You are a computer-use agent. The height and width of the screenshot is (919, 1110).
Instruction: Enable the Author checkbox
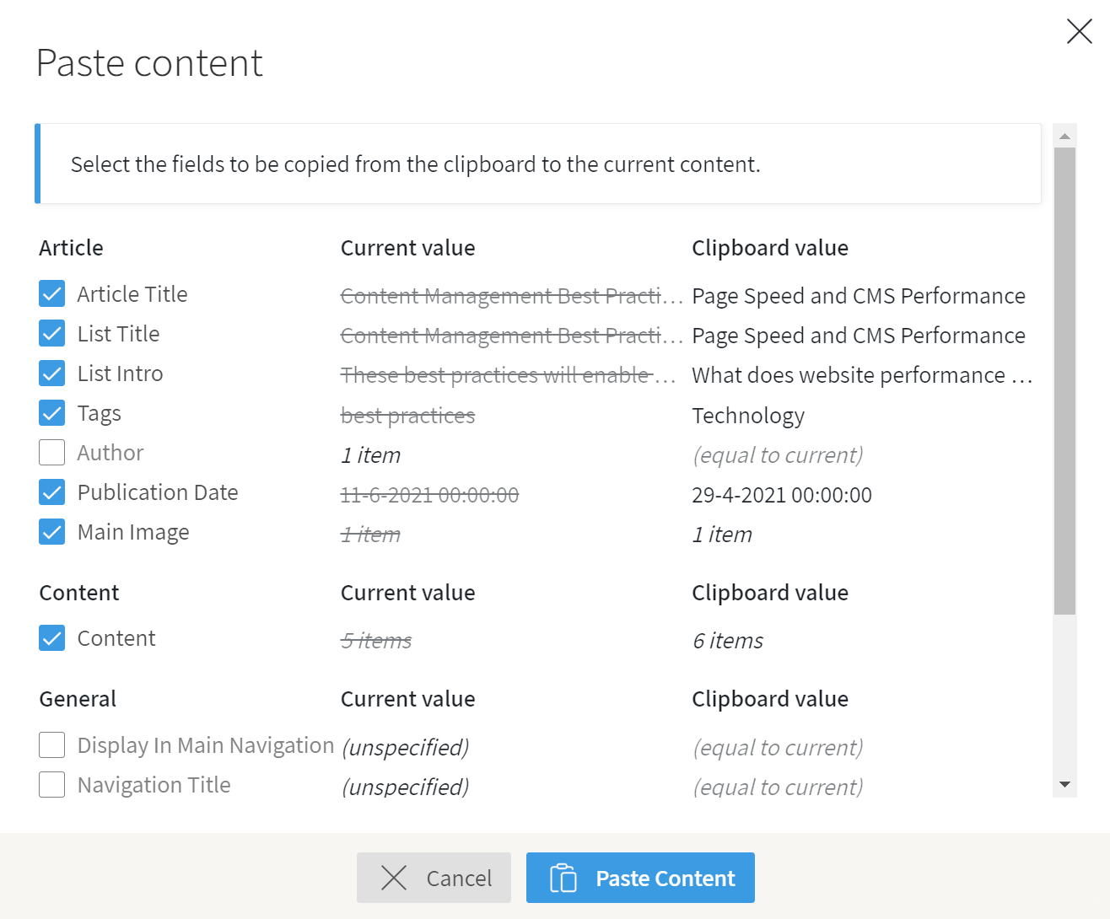(x=52, y=453)
